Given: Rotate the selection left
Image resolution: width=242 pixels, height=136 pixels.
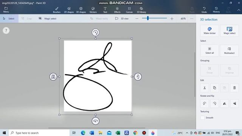Looking at the screenshot, I should coord(205,103).
